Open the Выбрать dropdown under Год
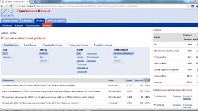 7,57
